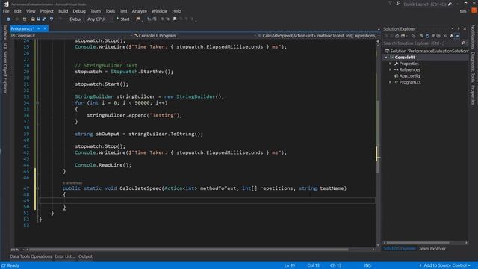This screenshot has width=478, height=269.
Task: Expand the References tree node
Action: [x=390, y=69]
